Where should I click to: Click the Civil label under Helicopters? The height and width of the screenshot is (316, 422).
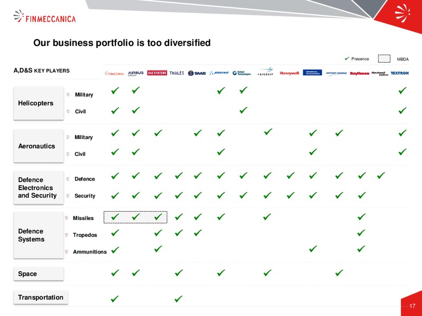(80, 112)
